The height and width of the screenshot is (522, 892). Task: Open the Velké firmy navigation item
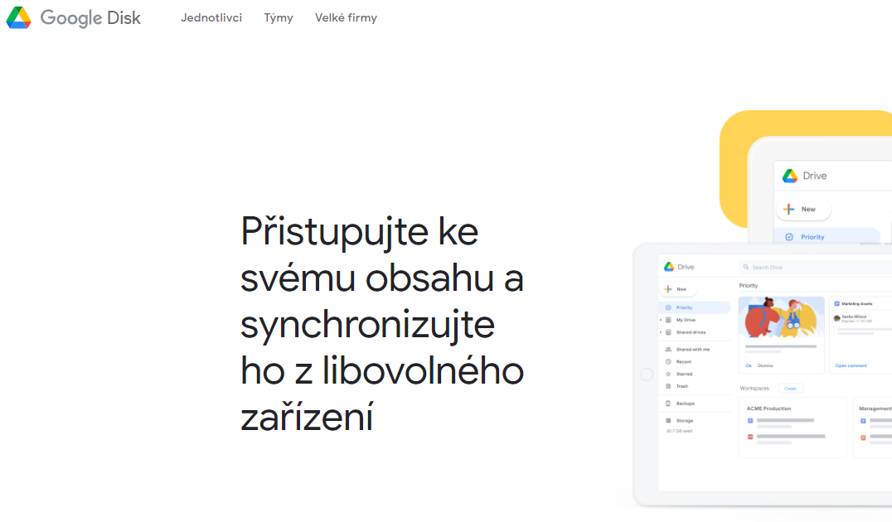click(346, 17)
